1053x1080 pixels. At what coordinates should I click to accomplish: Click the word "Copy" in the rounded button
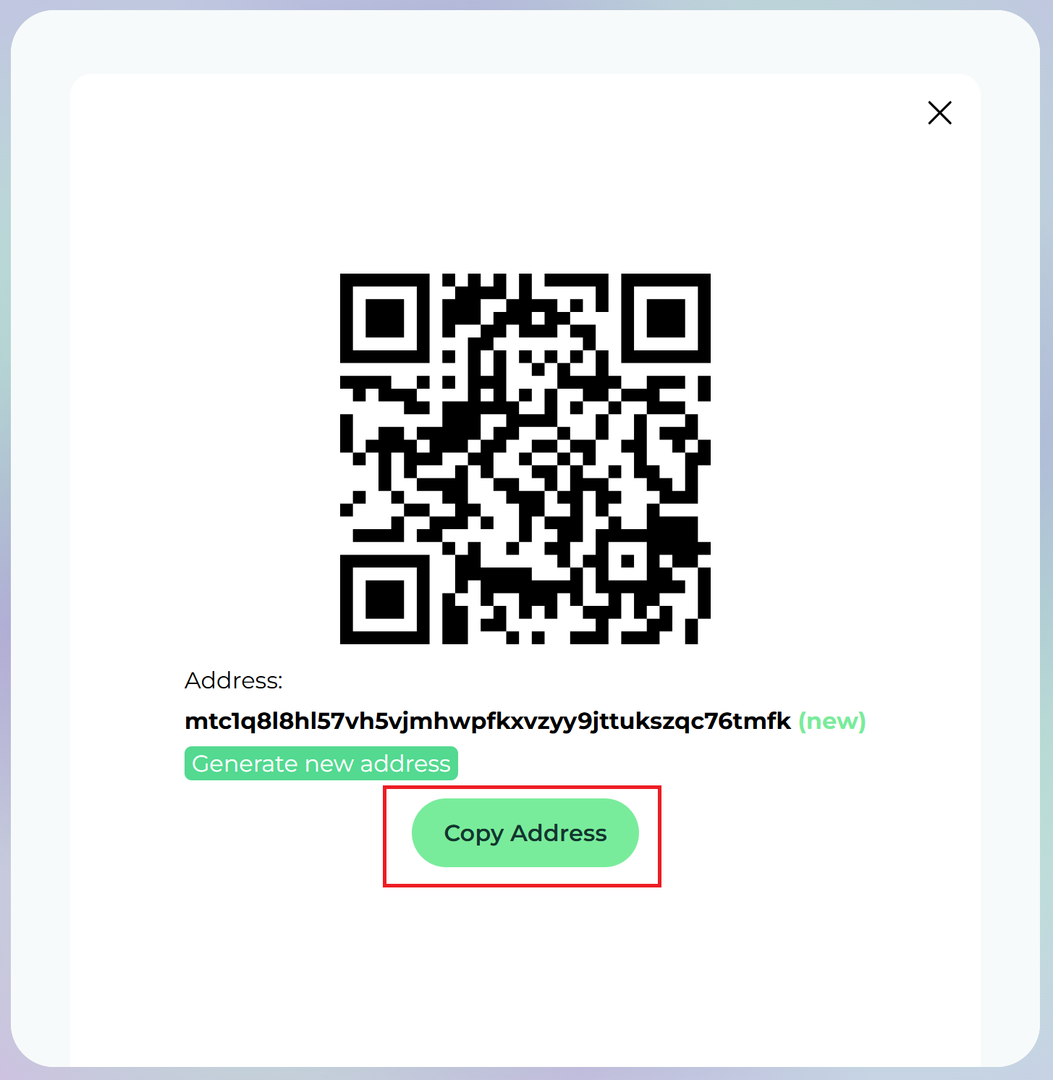click(473, 833)
